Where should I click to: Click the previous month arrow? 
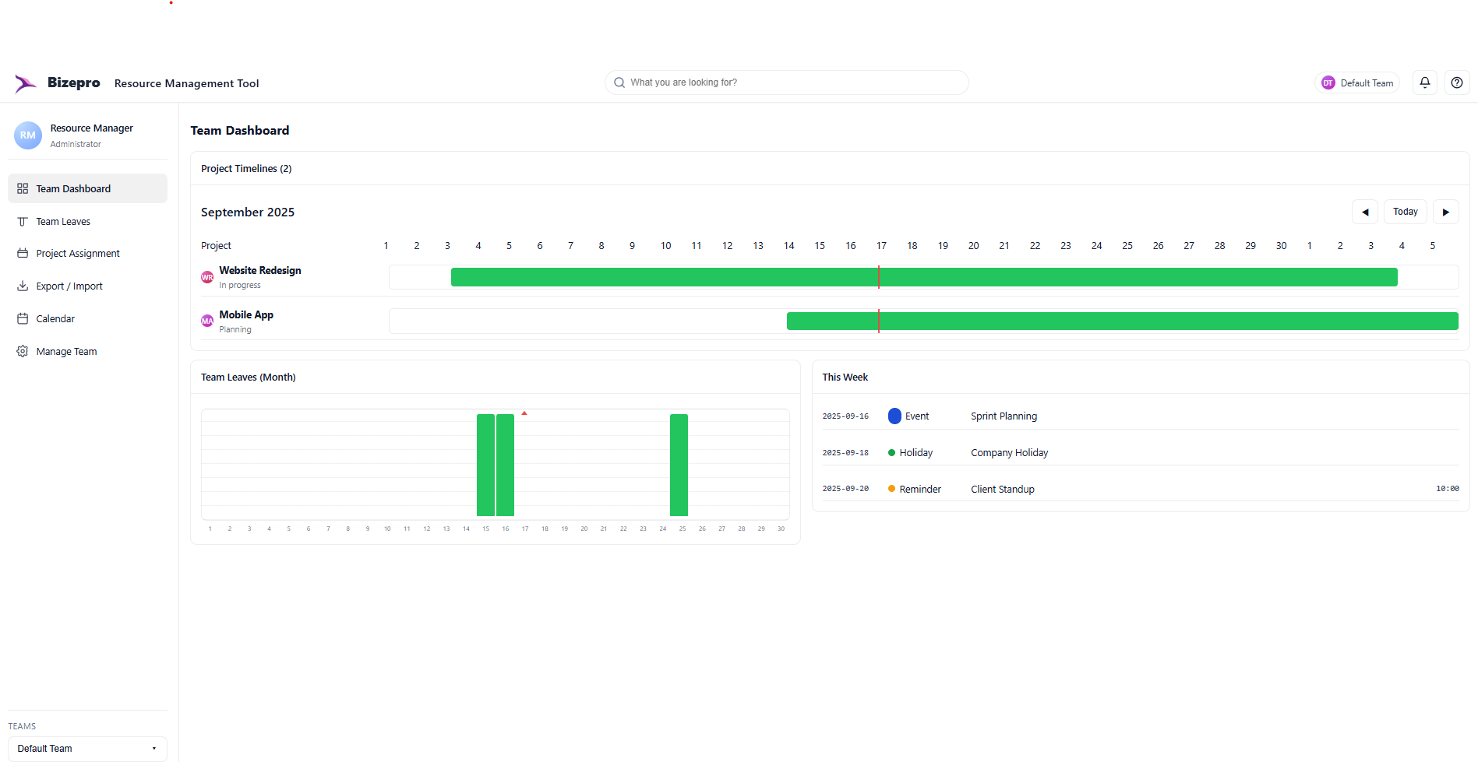[1364, 211]
